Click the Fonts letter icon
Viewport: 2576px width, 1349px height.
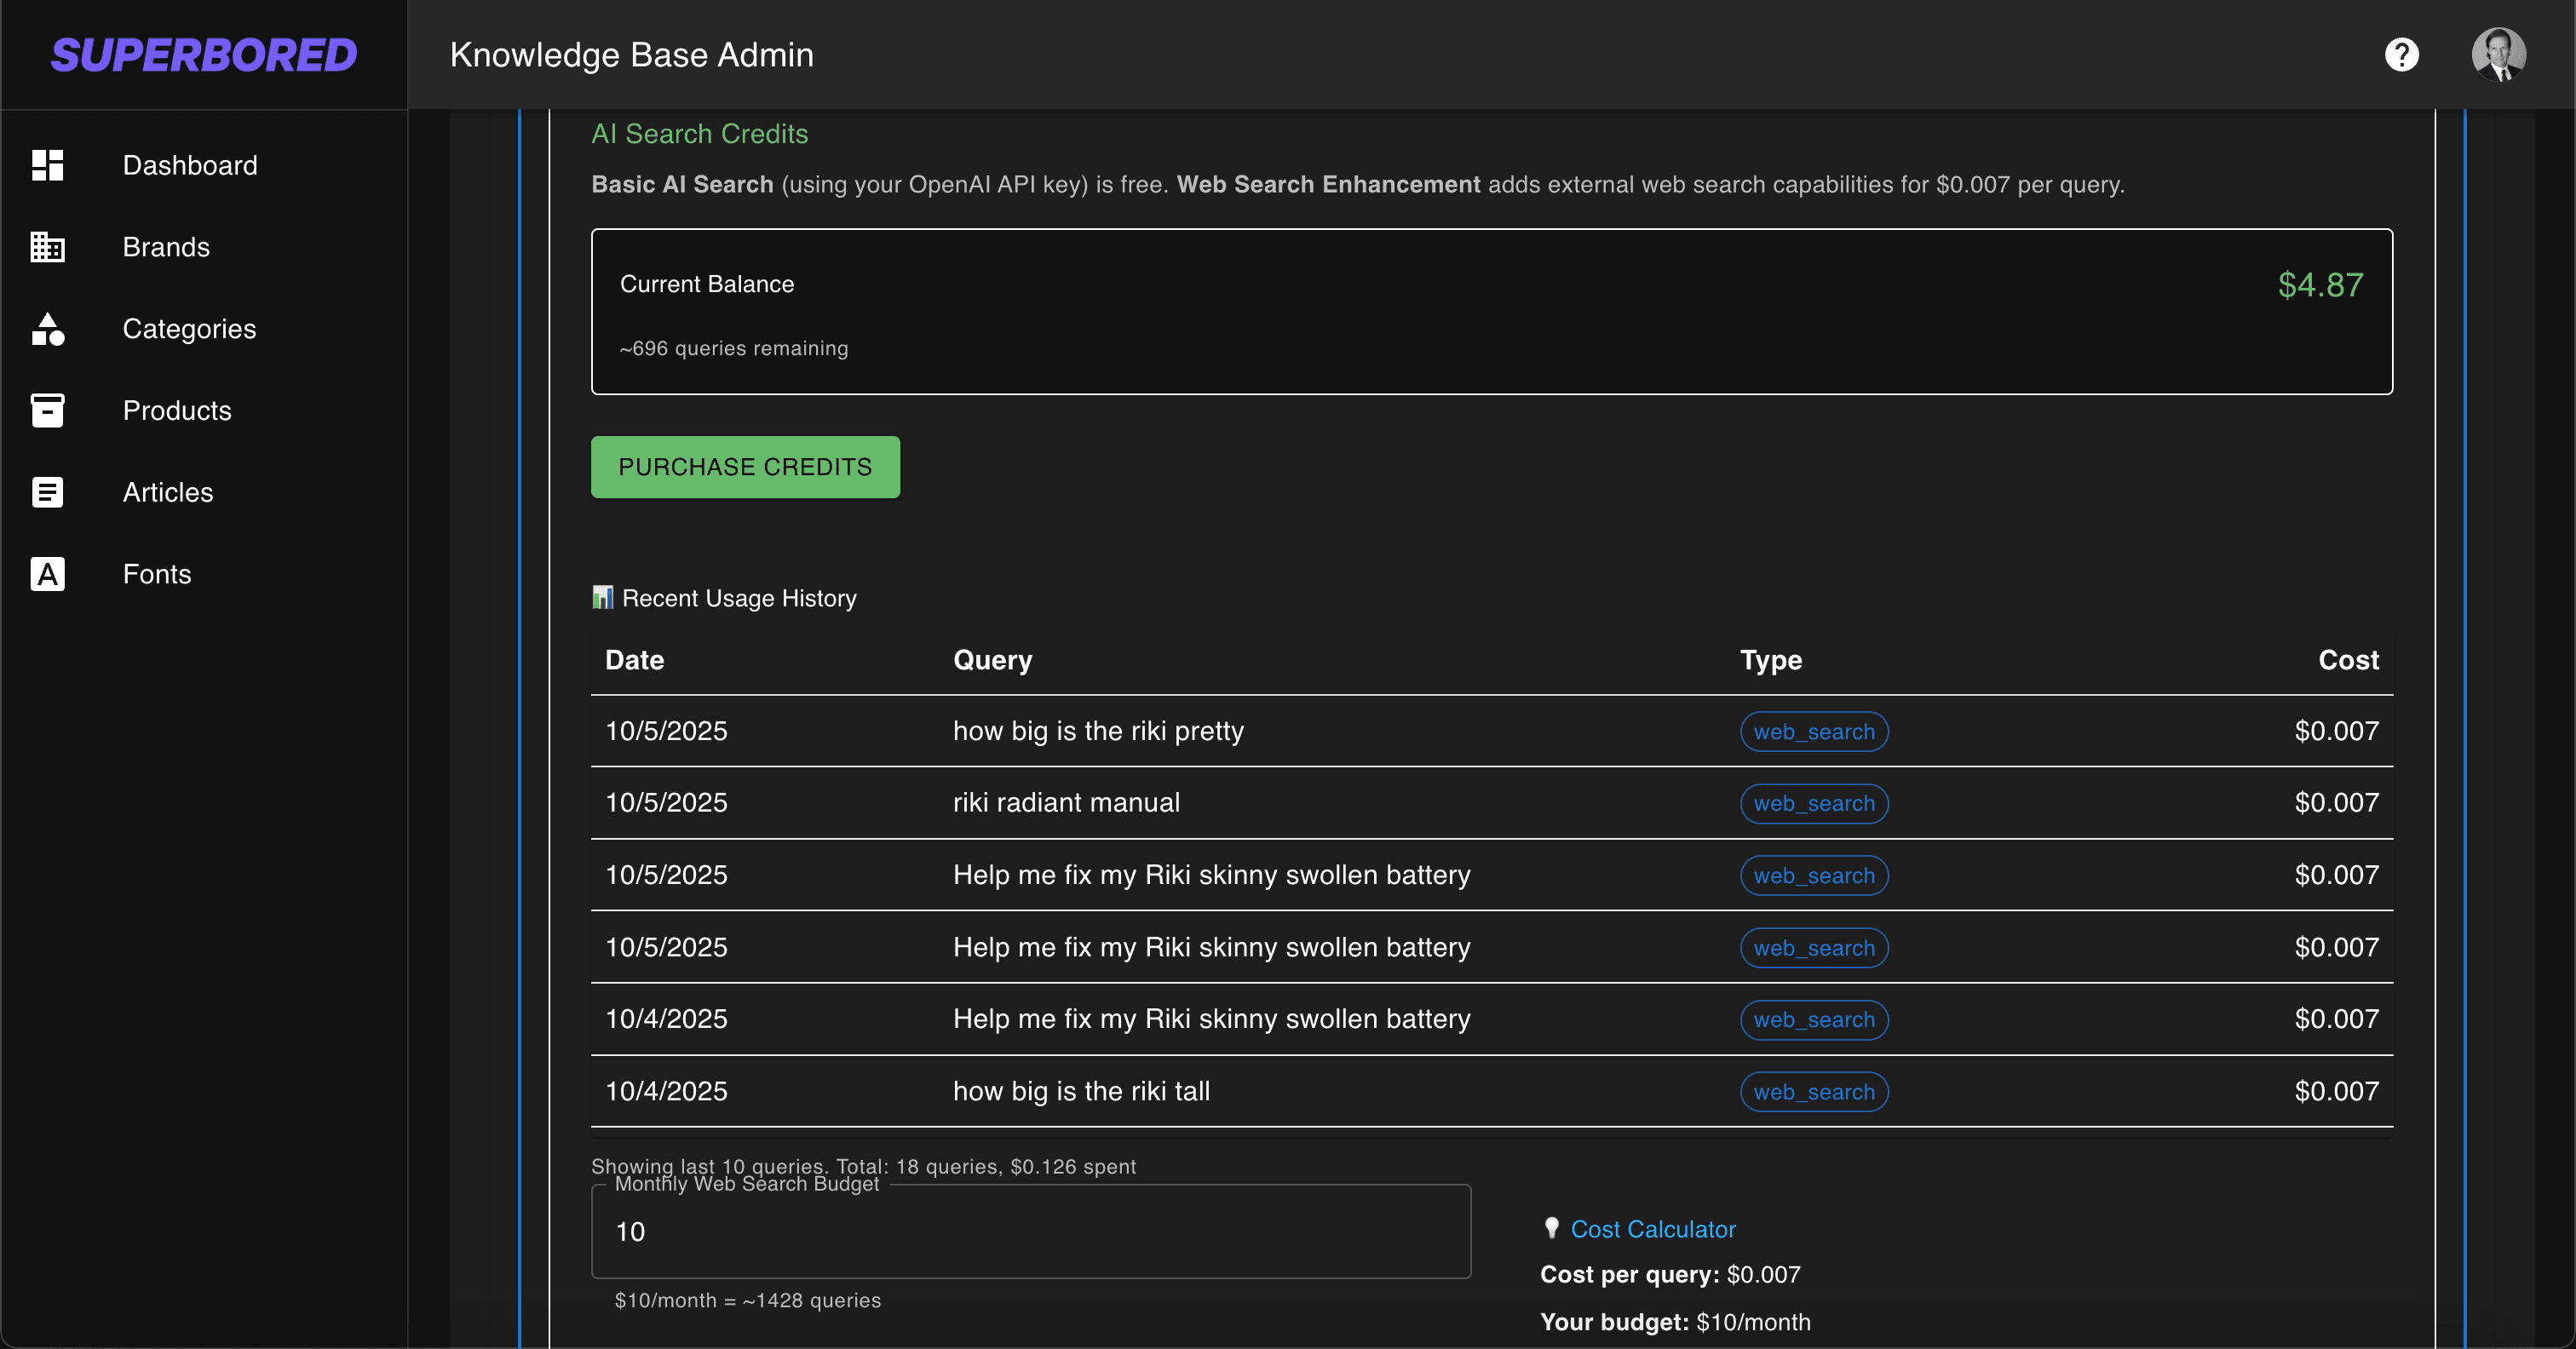(x=47, y=574)
